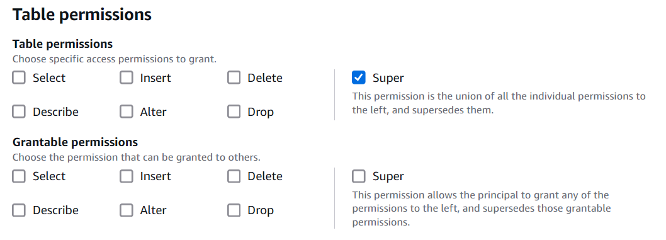The image size is (666, 240).
Task: Check Insert under Table permissions
Action: (x=126, y=77)
